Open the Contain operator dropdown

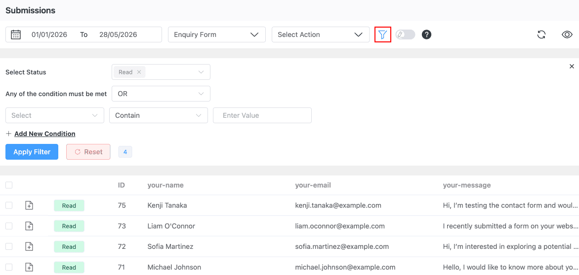click(159, 115)
